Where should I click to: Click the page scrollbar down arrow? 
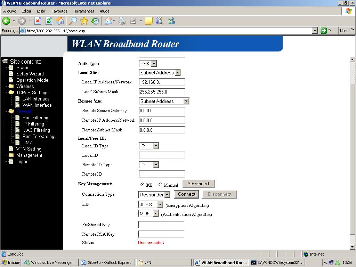pyautogui.click(x=353, y=246)
